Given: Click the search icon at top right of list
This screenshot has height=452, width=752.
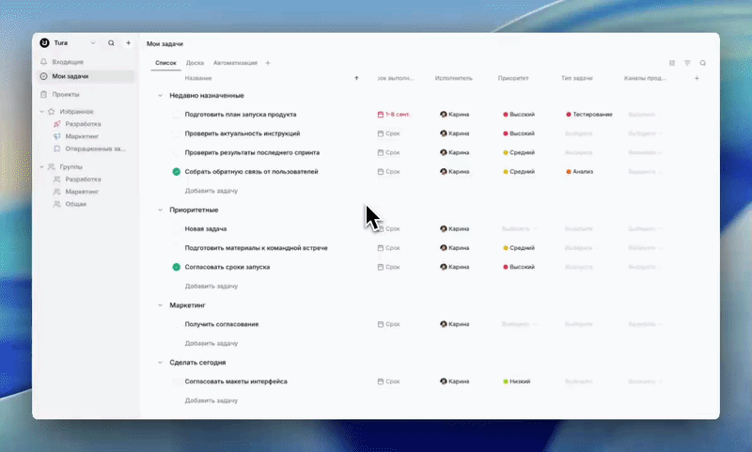Looking at the screenshot, I should (702, 63).
